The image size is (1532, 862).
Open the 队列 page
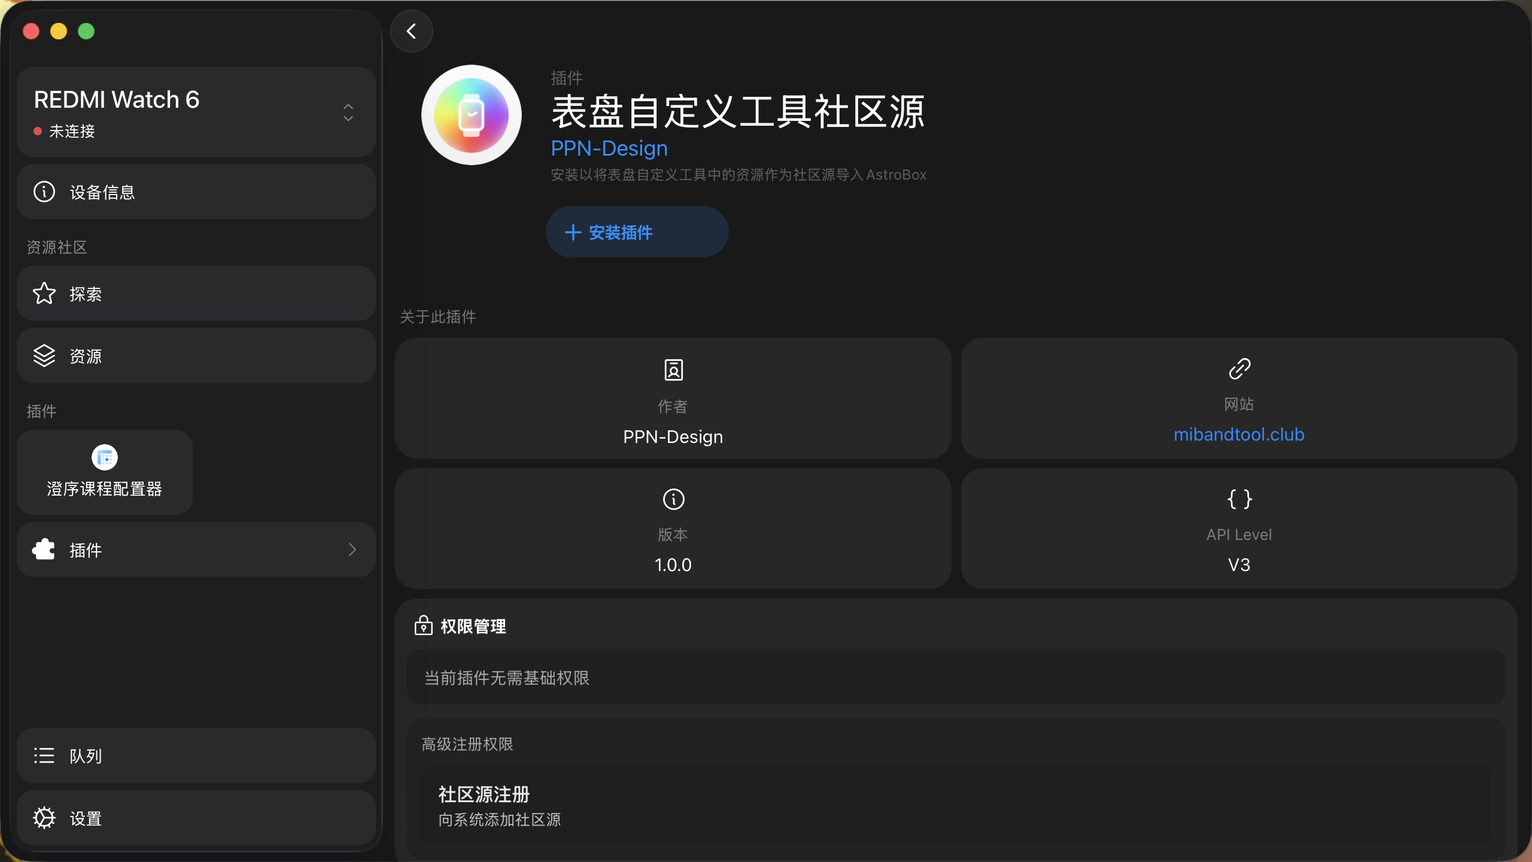[196, 755]
